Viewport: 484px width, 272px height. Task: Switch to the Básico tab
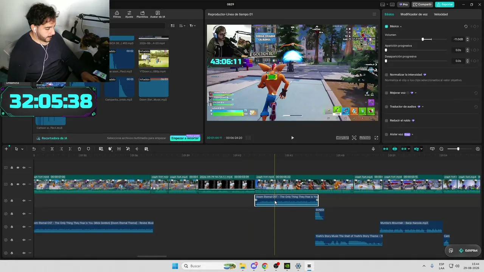(389, 14)
